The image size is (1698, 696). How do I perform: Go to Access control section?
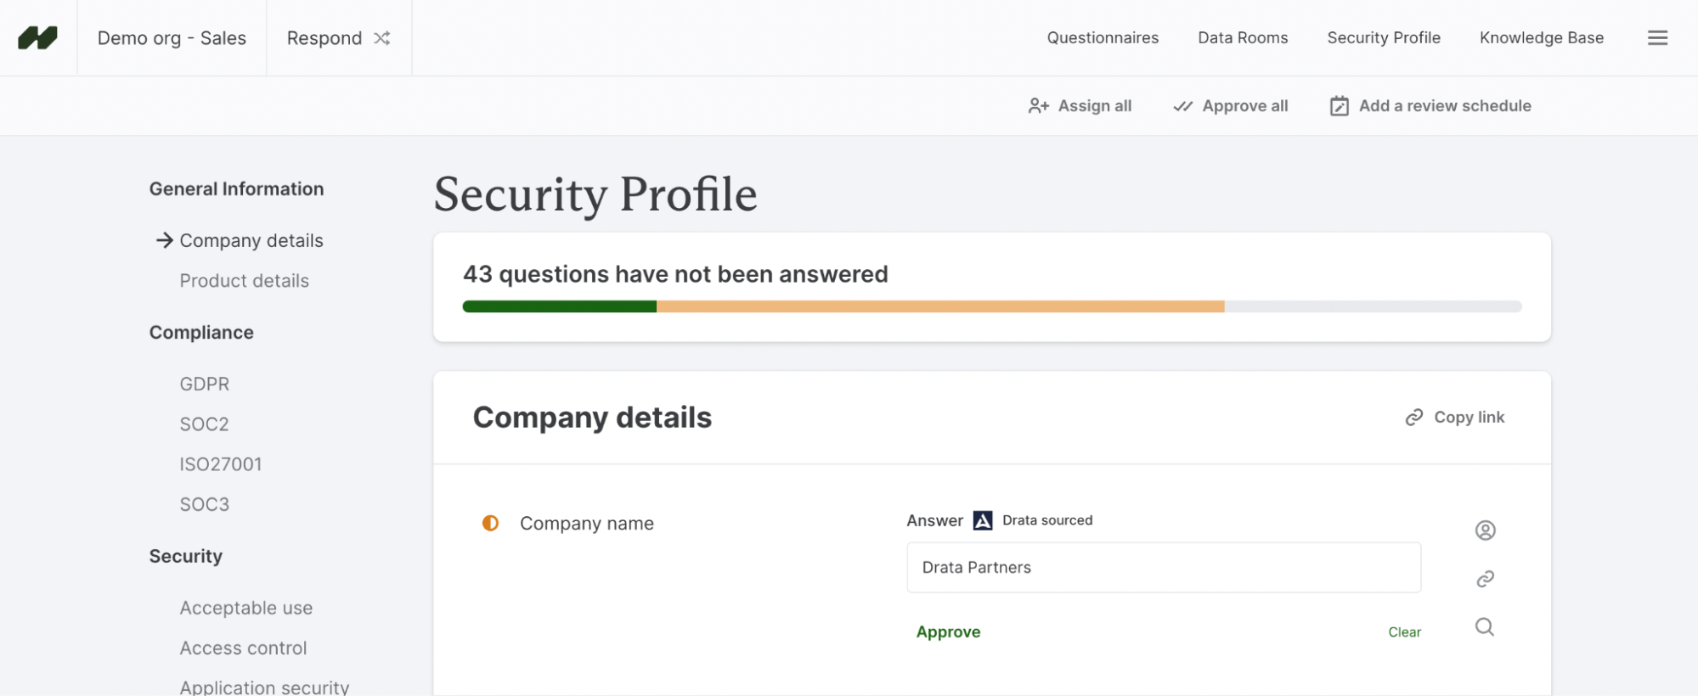click(x=243, y=648)
